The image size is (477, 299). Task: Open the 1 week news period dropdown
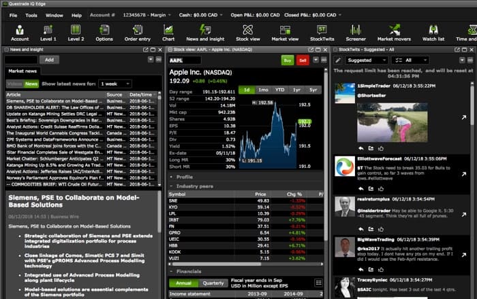(115, 84)
